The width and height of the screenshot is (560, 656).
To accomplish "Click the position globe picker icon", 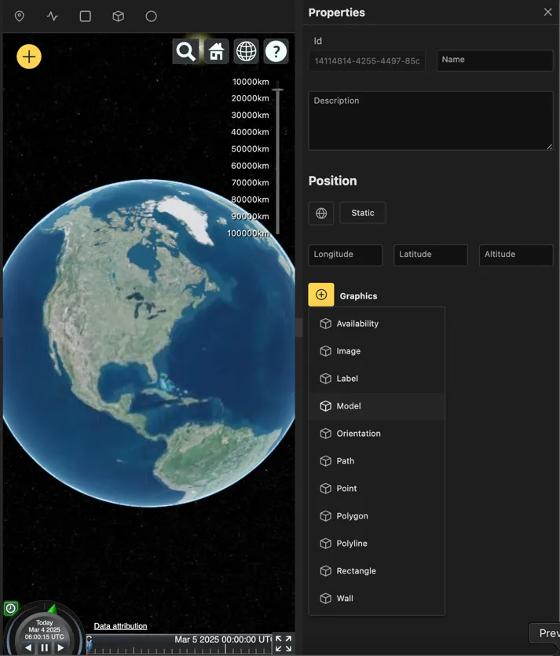I will click(321, 213).
